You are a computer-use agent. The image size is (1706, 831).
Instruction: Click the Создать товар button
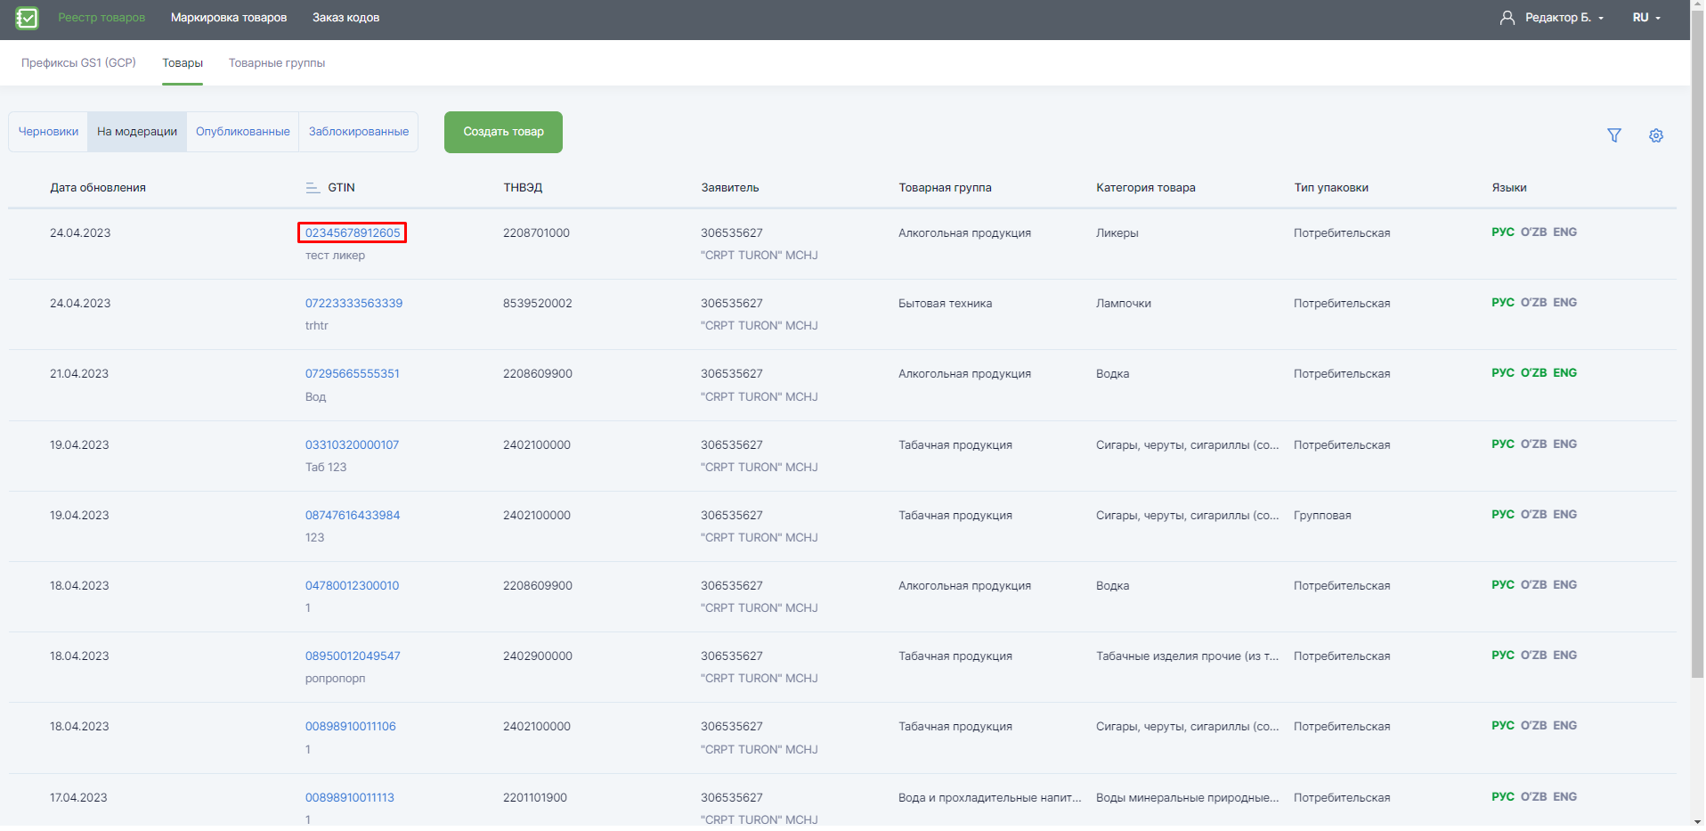coord(503,132)
